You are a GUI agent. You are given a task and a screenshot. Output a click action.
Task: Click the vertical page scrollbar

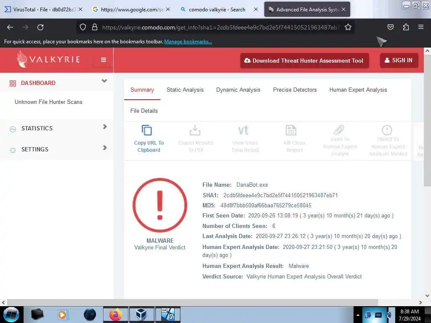point(427,121)
